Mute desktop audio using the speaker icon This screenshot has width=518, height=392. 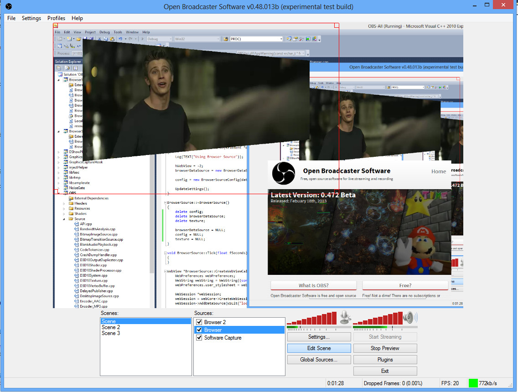409,317
